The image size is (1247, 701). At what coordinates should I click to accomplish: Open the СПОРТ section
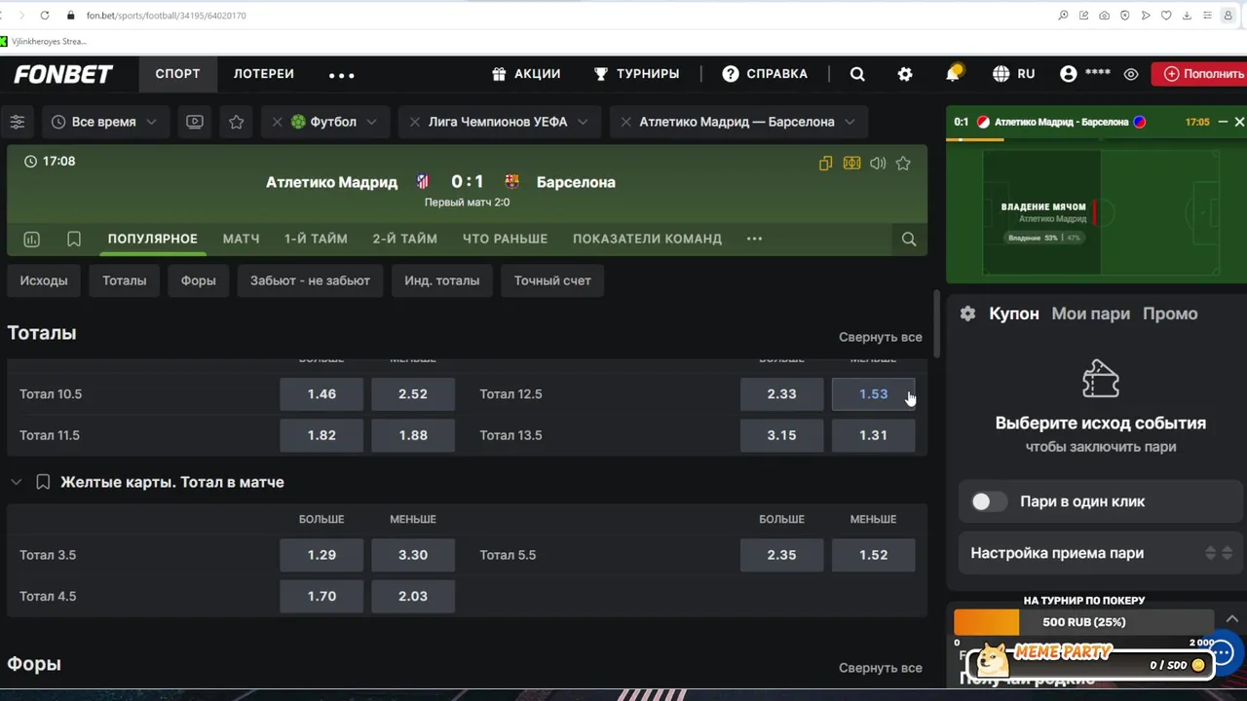(177, 74)
